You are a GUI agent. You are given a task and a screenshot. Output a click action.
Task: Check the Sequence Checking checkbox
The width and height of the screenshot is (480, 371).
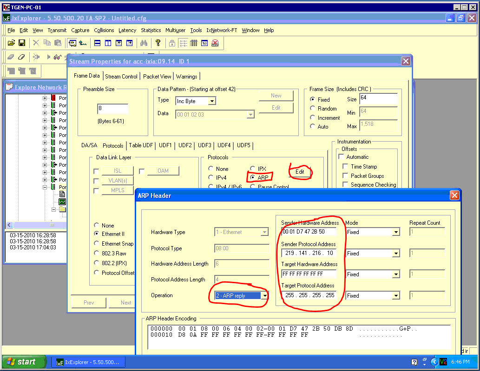tap(345, 184)
